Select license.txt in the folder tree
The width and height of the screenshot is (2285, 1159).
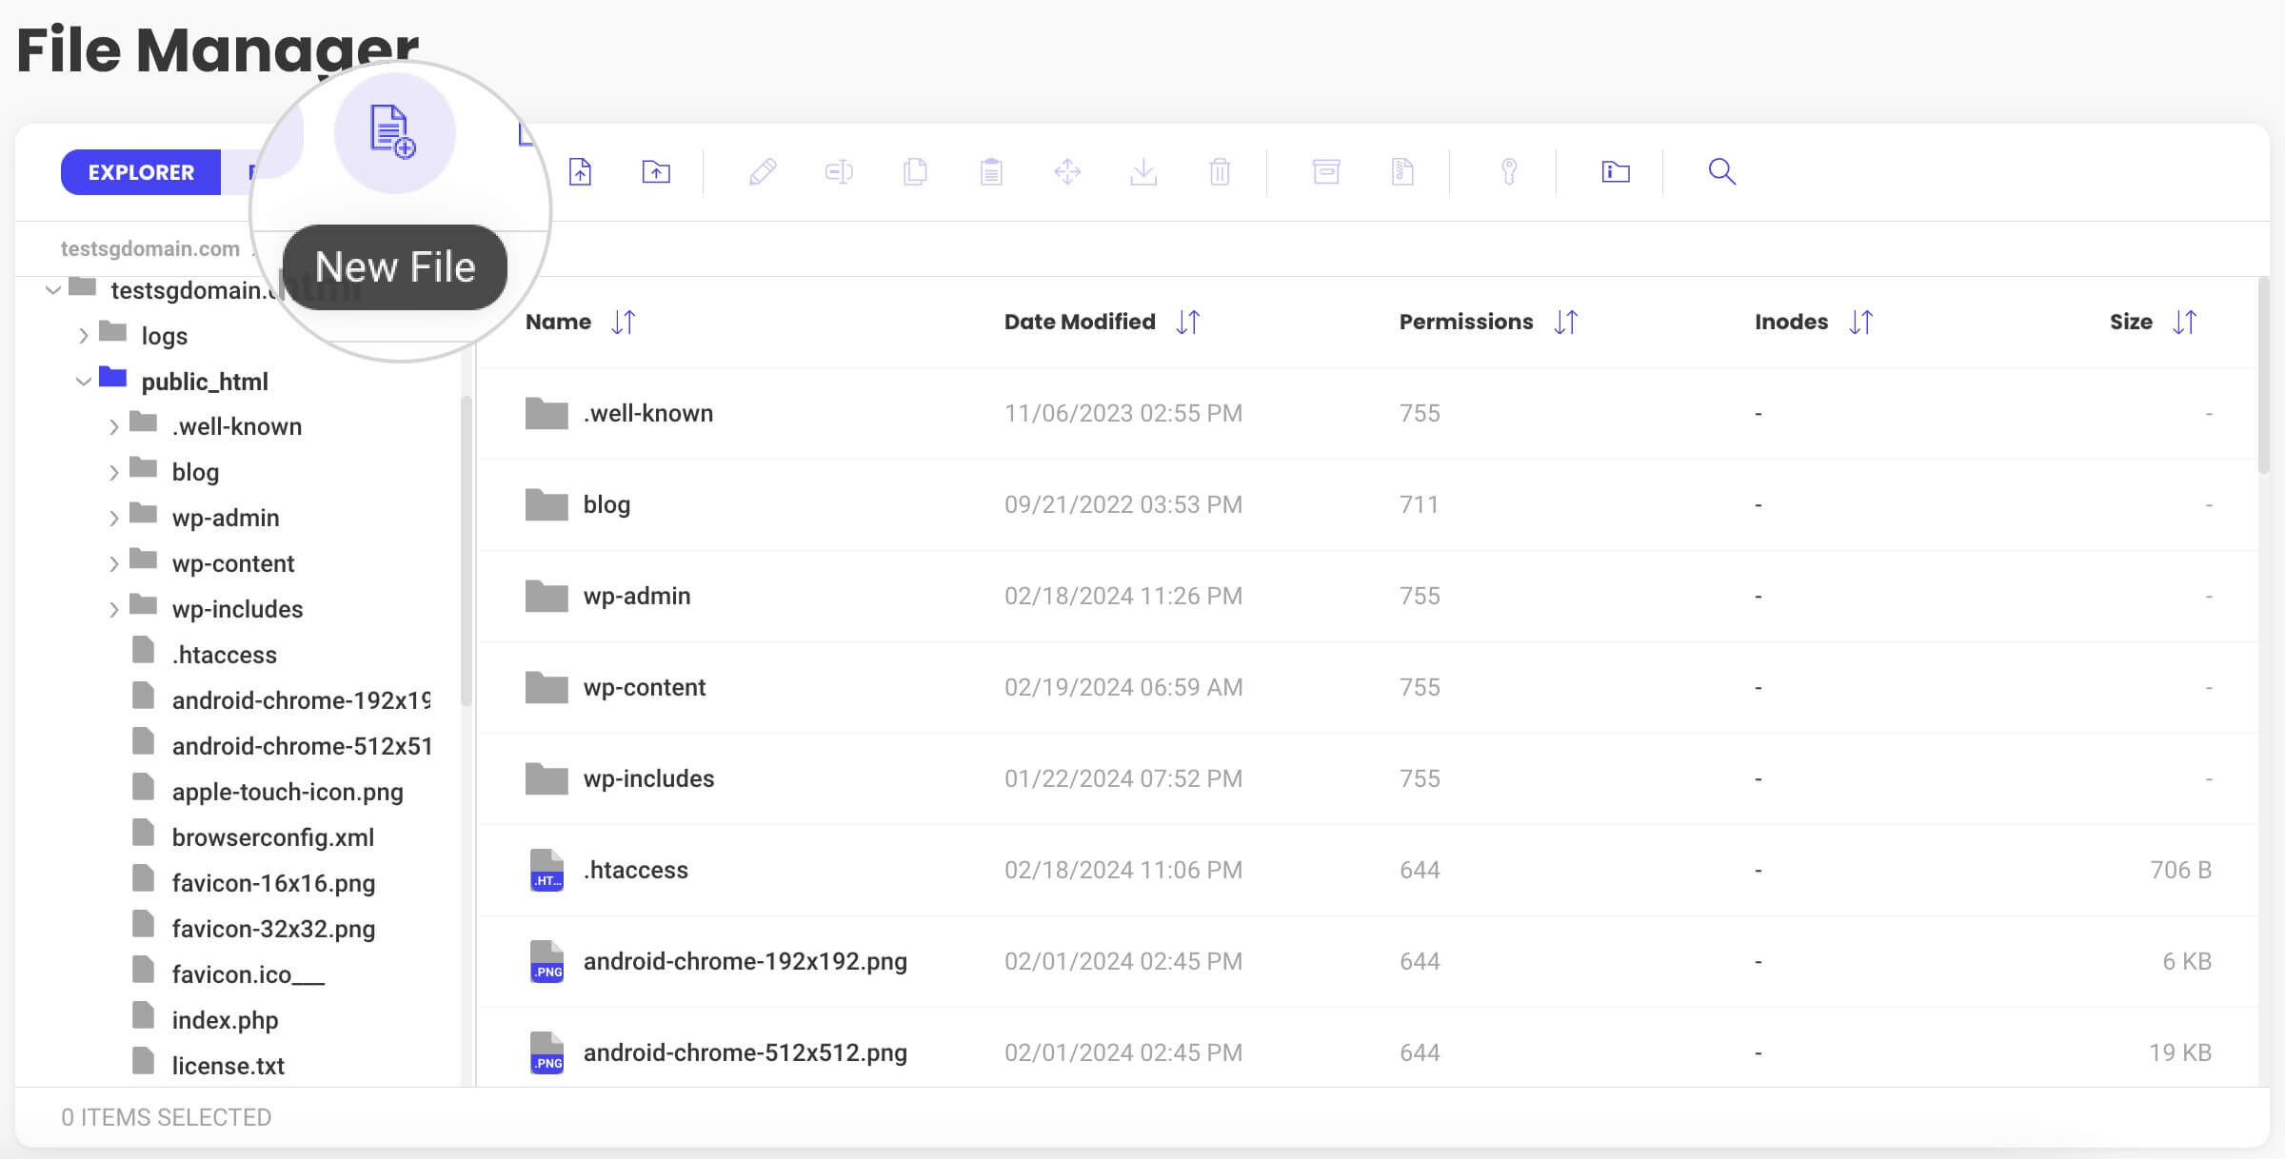coord(228,1066)
